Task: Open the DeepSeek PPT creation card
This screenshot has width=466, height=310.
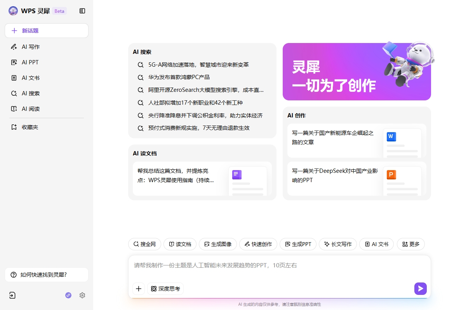Action: (356, 180)
